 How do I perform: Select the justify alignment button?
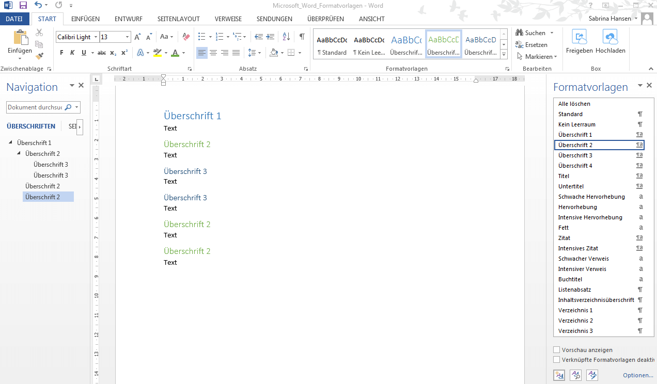[236, 53]
